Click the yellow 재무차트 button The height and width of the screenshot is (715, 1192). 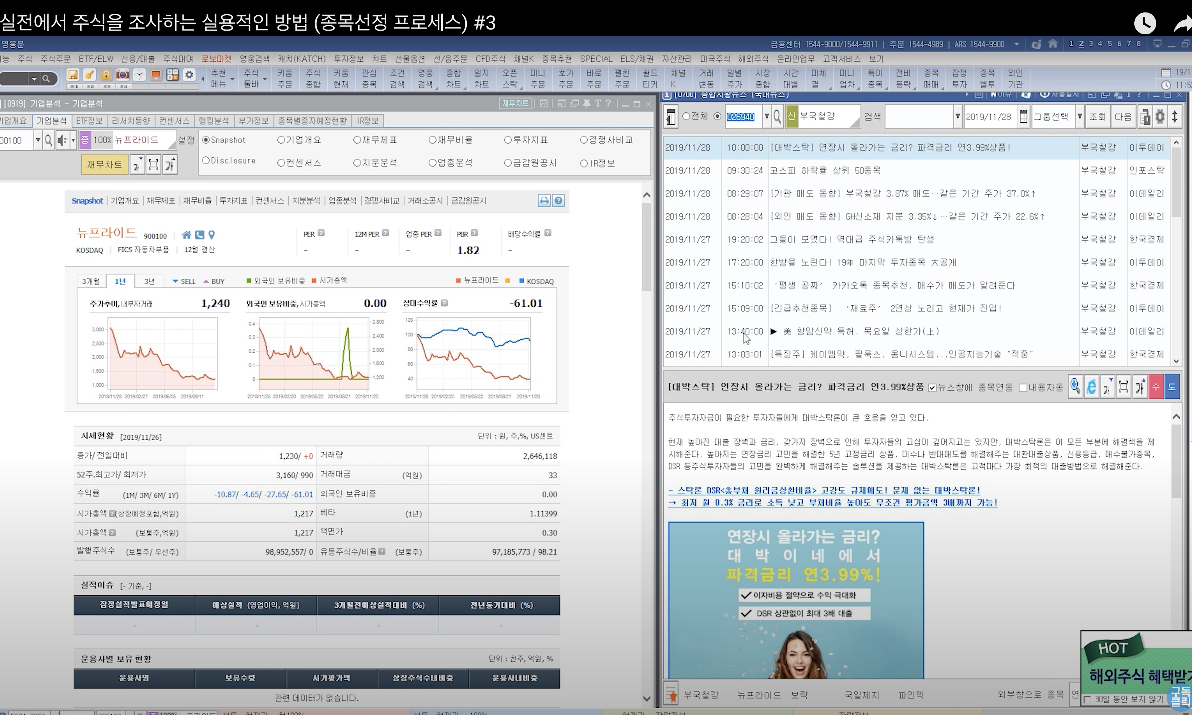click(x=104, y=165)
